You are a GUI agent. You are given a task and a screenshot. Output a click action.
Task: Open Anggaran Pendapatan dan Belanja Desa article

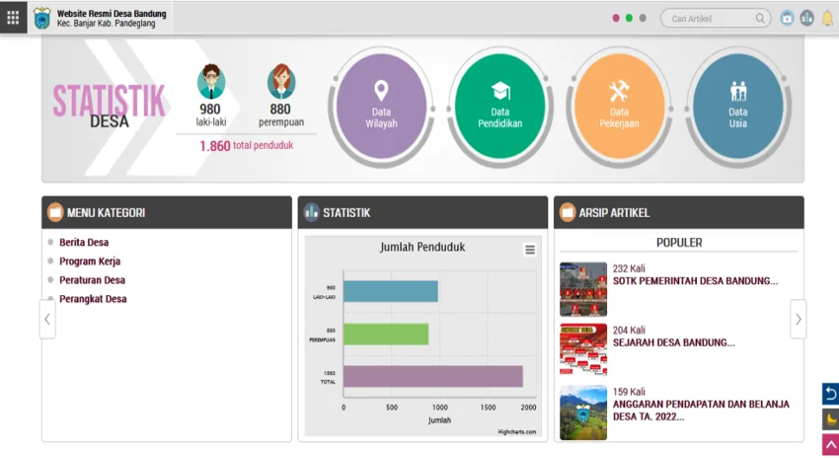[701, 411]
